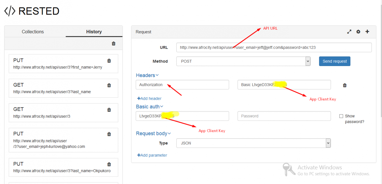This screenshot has height=184, width=382.
Task: Remove the GET api/user/3 history entry
Action: click(109, 110)
